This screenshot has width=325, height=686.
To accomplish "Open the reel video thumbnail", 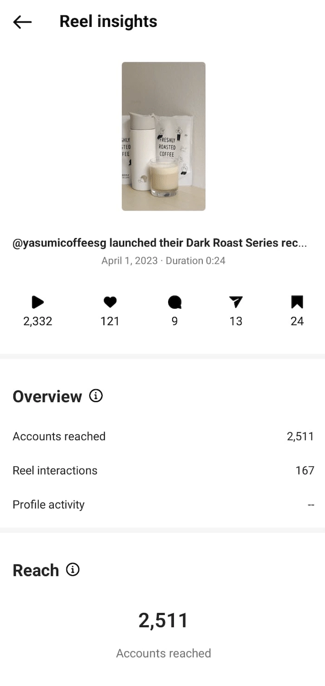I will (x=163, y=136).
